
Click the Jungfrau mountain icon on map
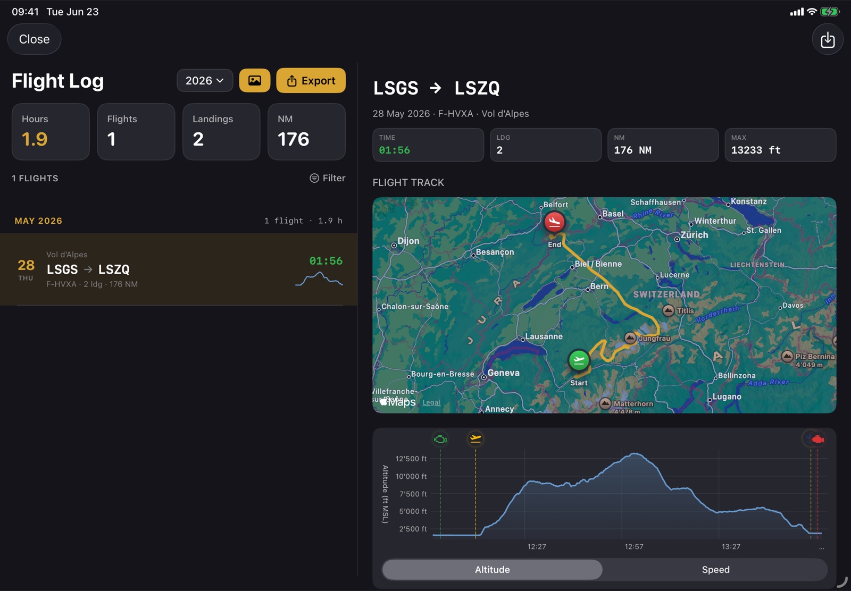tap(630, 338)
